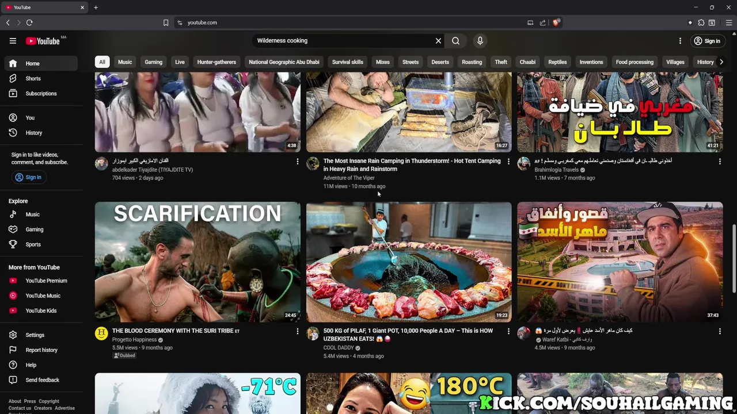Image resolution: width=737 pixels, height=414 pixels.
Task: Open the YouTube hamburger guide menu
Action: [x=13, y=41]
